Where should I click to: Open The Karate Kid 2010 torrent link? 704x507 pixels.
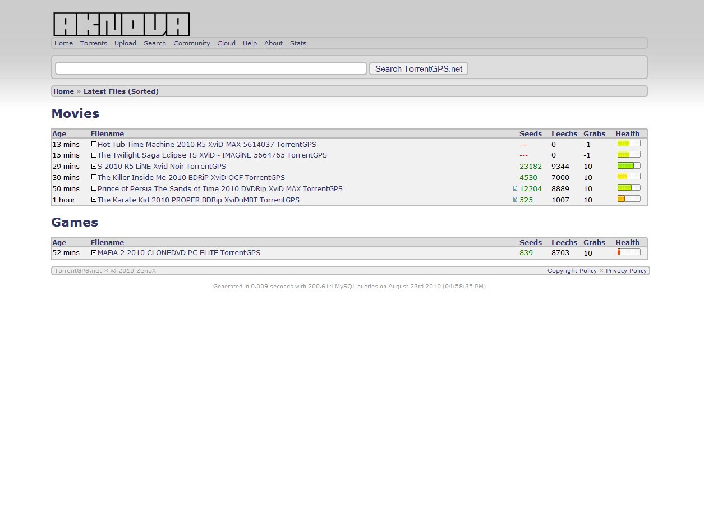(x=199, y=200)
